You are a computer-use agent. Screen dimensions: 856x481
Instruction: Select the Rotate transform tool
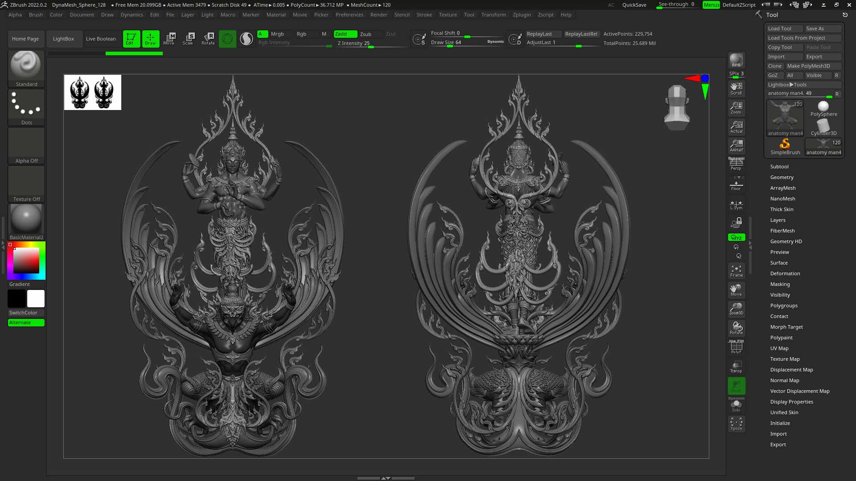[x=208, y=38]
